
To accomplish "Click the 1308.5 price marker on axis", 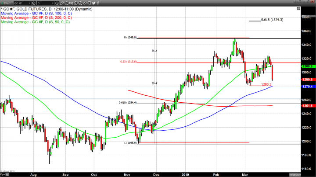I will pos(307,66).
